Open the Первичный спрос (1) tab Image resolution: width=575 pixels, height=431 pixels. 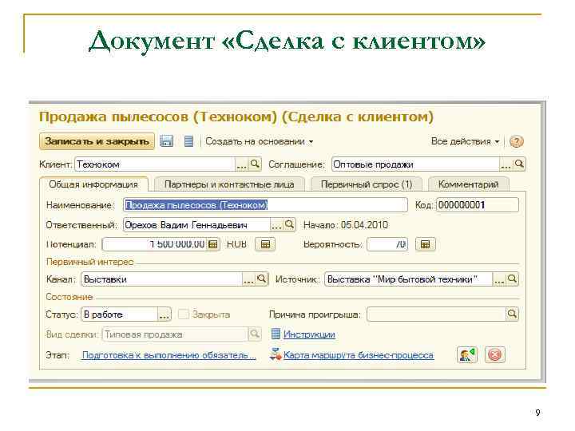click(367, 184)
